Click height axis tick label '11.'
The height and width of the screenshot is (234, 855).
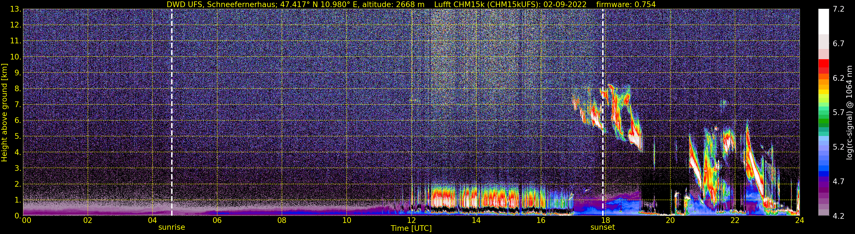(16, 41)
